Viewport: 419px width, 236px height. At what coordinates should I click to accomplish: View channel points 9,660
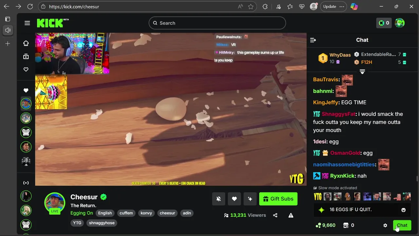[325, 225]
